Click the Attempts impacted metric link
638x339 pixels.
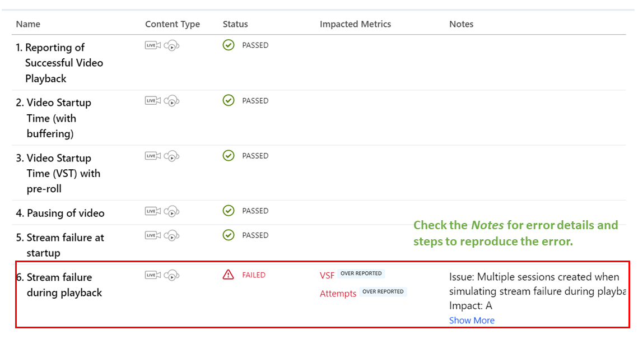pos(338,294)
